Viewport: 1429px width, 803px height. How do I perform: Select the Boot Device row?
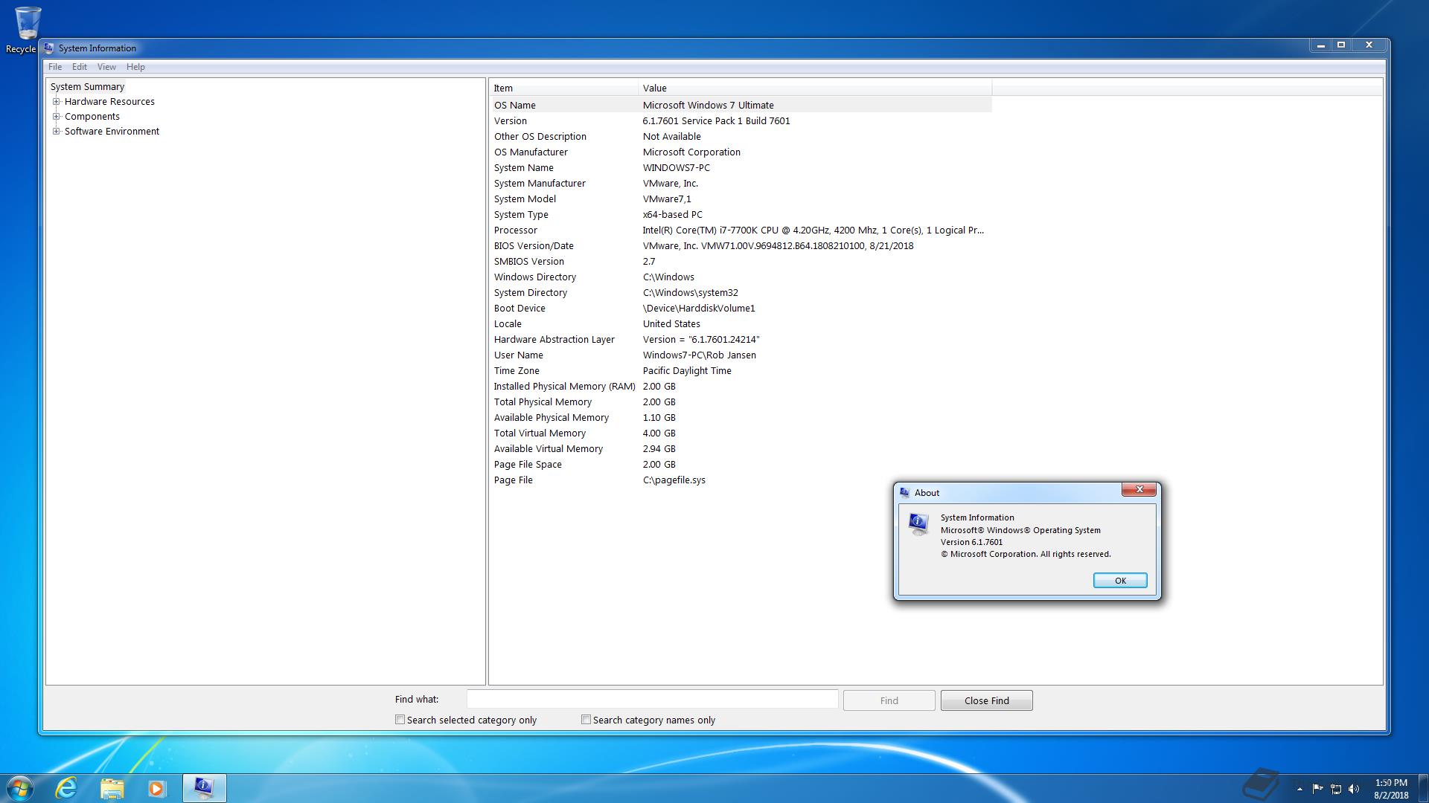741,309
